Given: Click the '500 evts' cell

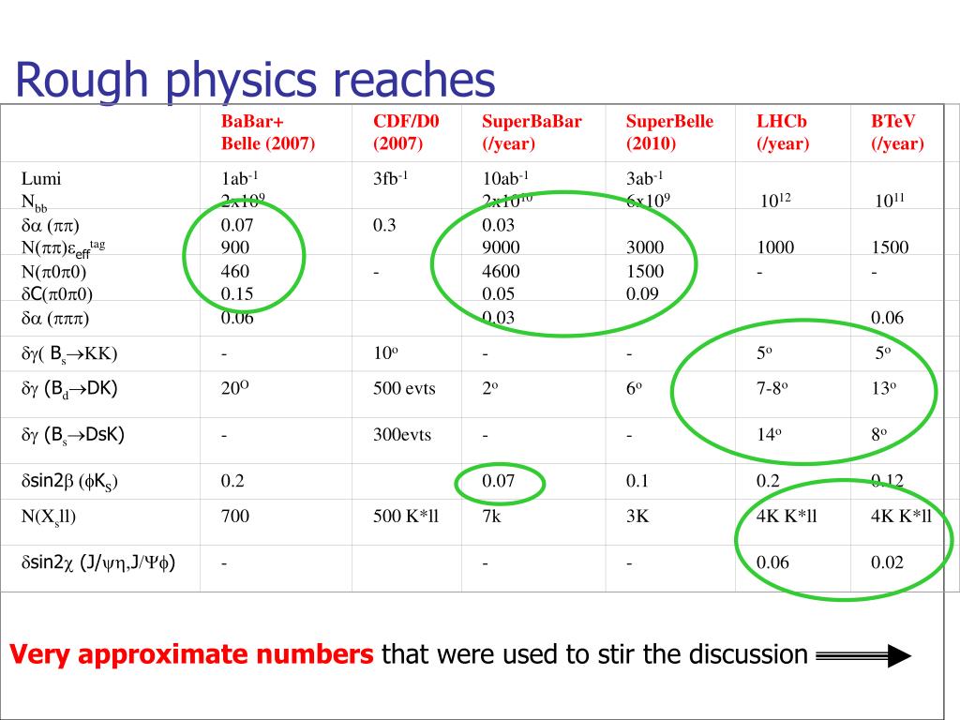Looking at the screenshot, I should point(404,388).
